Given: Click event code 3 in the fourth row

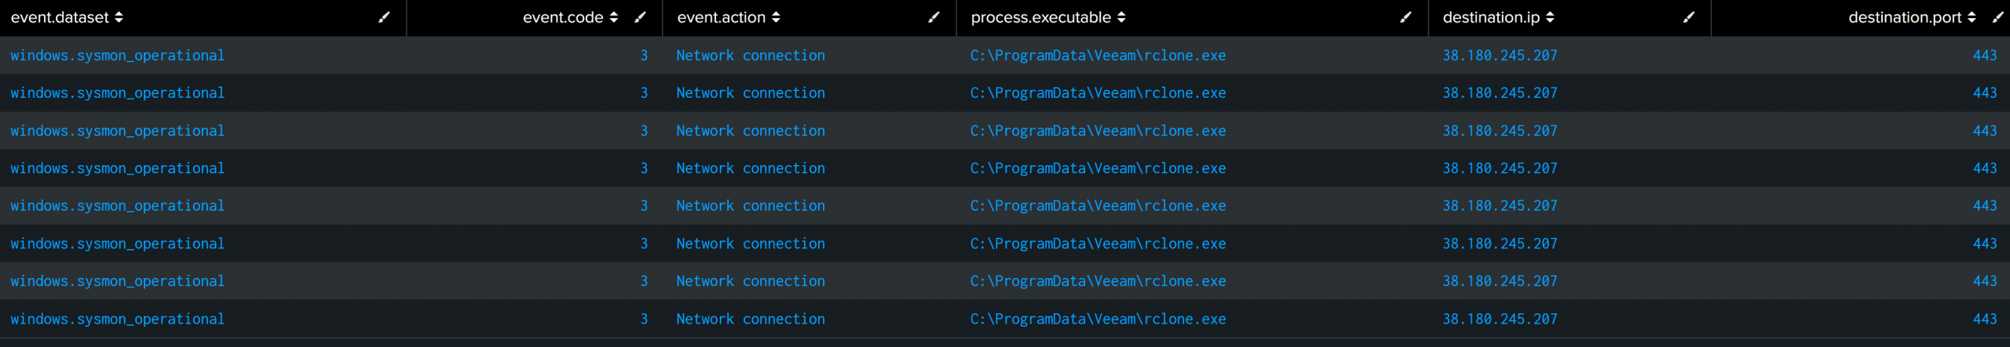Looking at the screenshot, I should pyautogui.click(x=644, y=168).
